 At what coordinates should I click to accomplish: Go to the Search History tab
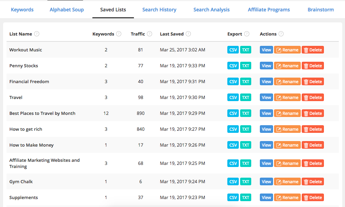click(159, 10)
